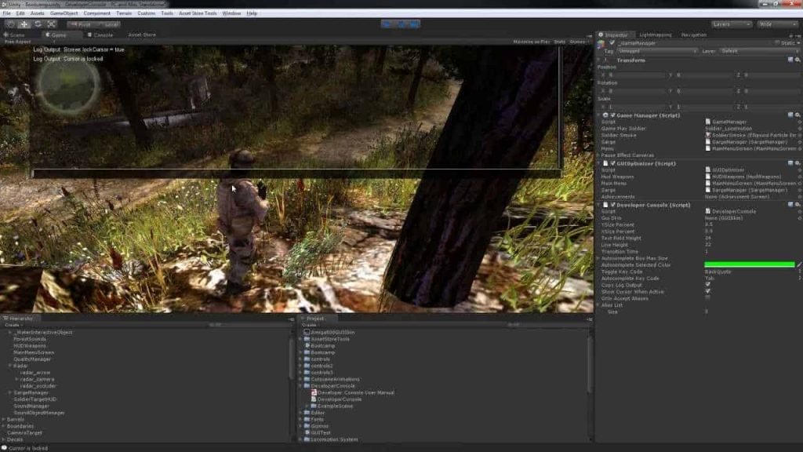Screen dimensions: 803x452
Task: Click the Pause button in the toolbar
Action: 401,24
